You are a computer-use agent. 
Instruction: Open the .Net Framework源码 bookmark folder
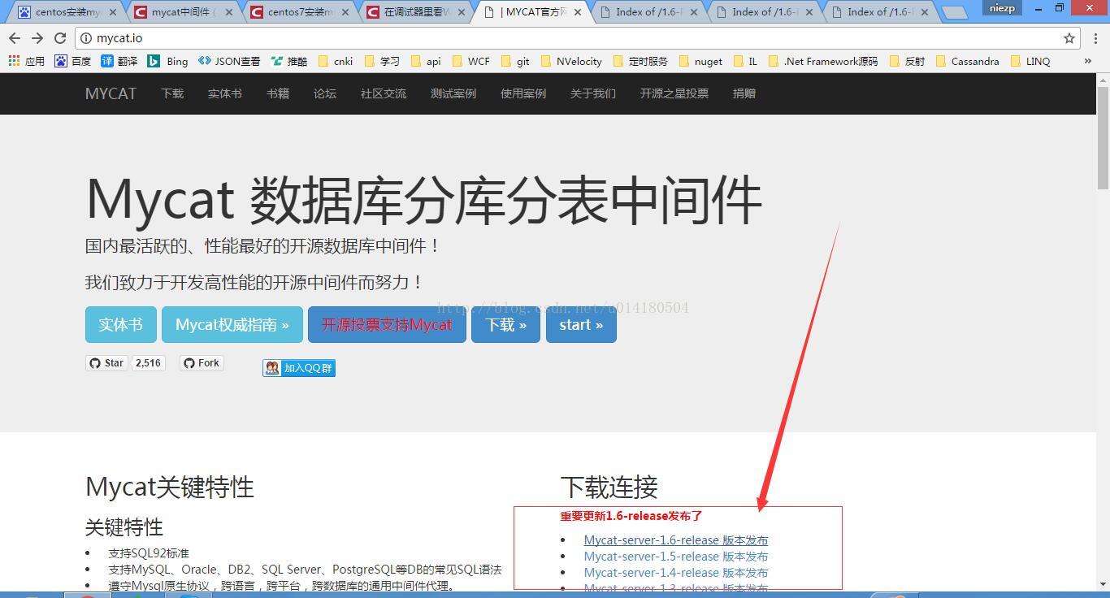coord(823,61)
